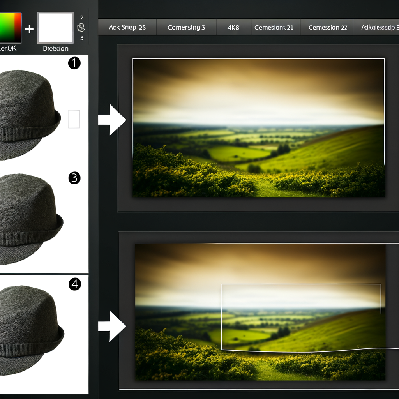Open the Cemession 2Z tab

328,28
